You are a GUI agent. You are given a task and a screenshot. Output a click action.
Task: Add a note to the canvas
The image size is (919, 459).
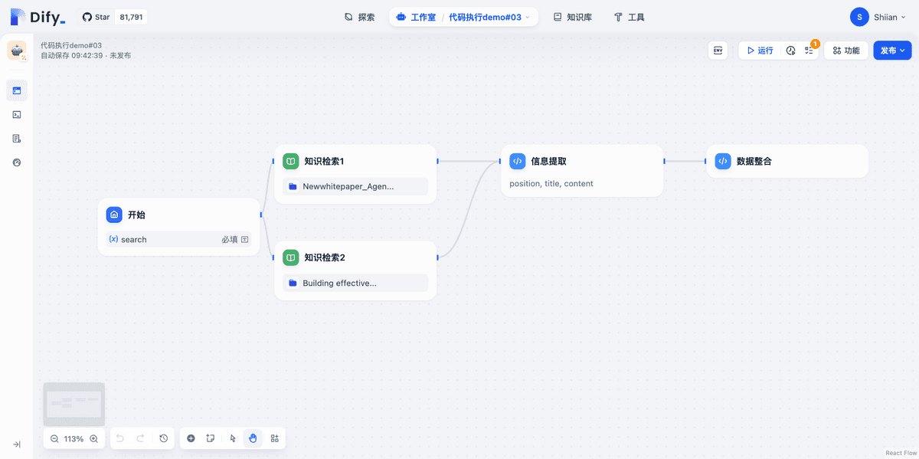pyautogui.click(x=211, y=438)
